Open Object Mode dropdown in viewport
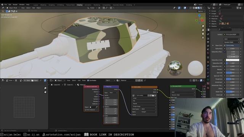244x137 pixels. tap(13, 8)
